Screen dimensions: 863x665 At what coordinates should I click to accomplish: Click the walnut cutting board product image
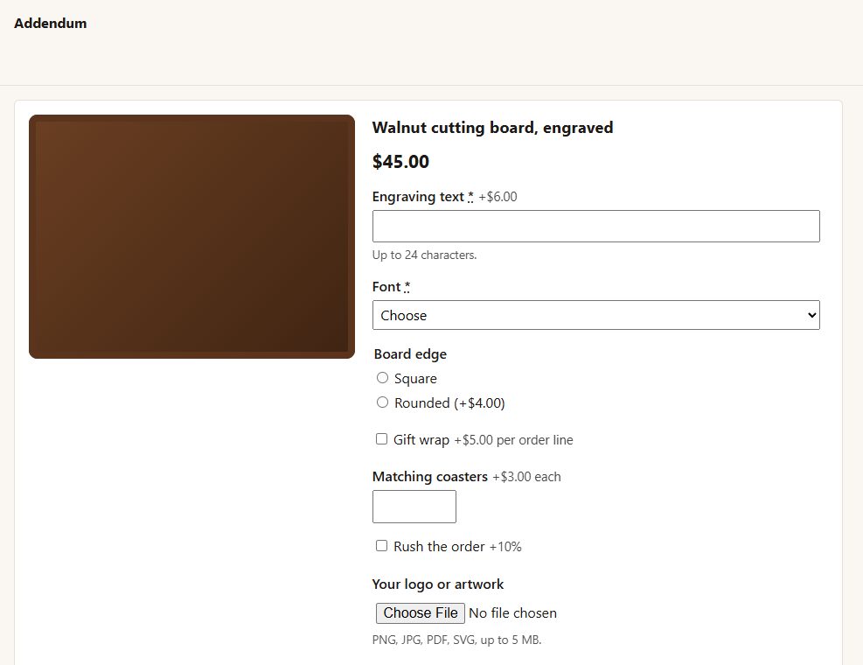point(191,236)
